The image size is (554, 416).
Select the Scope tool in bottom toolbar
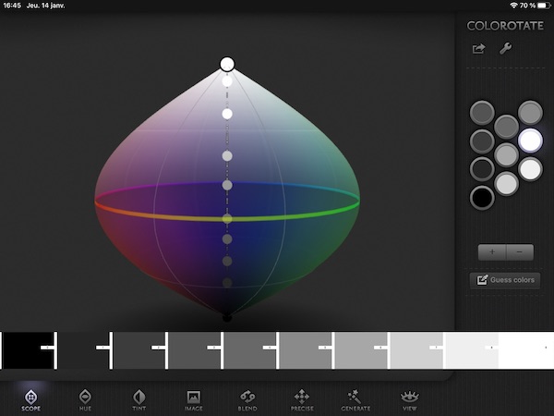tap(30, 398)
